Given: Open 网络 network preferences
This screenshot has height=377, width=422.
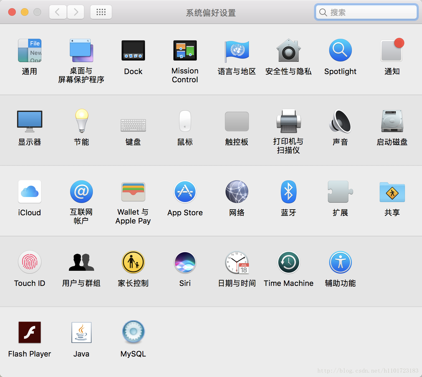Looking at the screenshot, I should tap(237, 192).
